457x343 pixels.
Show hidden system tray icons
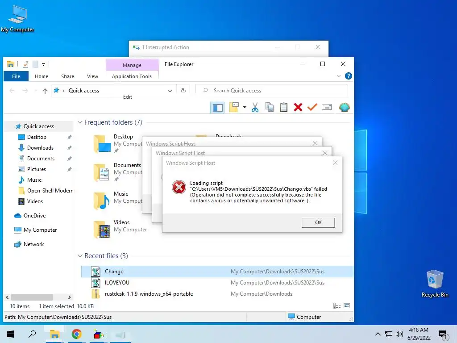pos(378,334)
